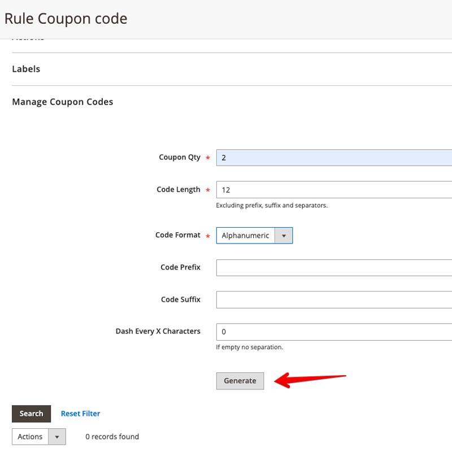Click the arrow beside Actions dropdown
Image resolution: width=452 pixels, height=452 pixels.
click(57, 437)
